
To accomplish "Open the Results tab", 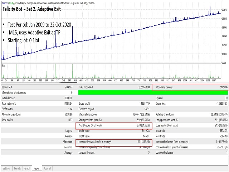I will click(18, 168).
